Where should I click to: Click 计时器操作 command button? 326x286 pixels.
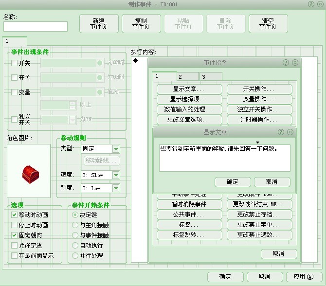[x=259, y=120]
